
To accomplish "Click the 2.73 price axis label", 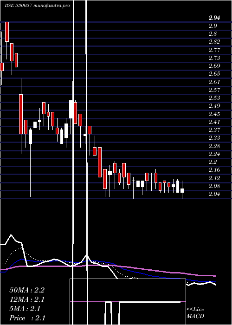I will tap(214, 58).
